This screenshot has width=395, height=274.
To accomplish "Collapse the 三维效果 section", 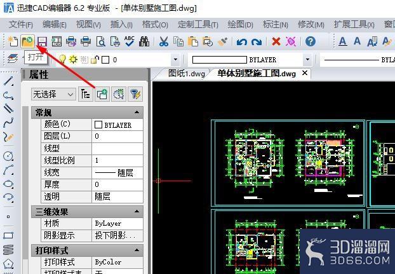I will 137,211.
